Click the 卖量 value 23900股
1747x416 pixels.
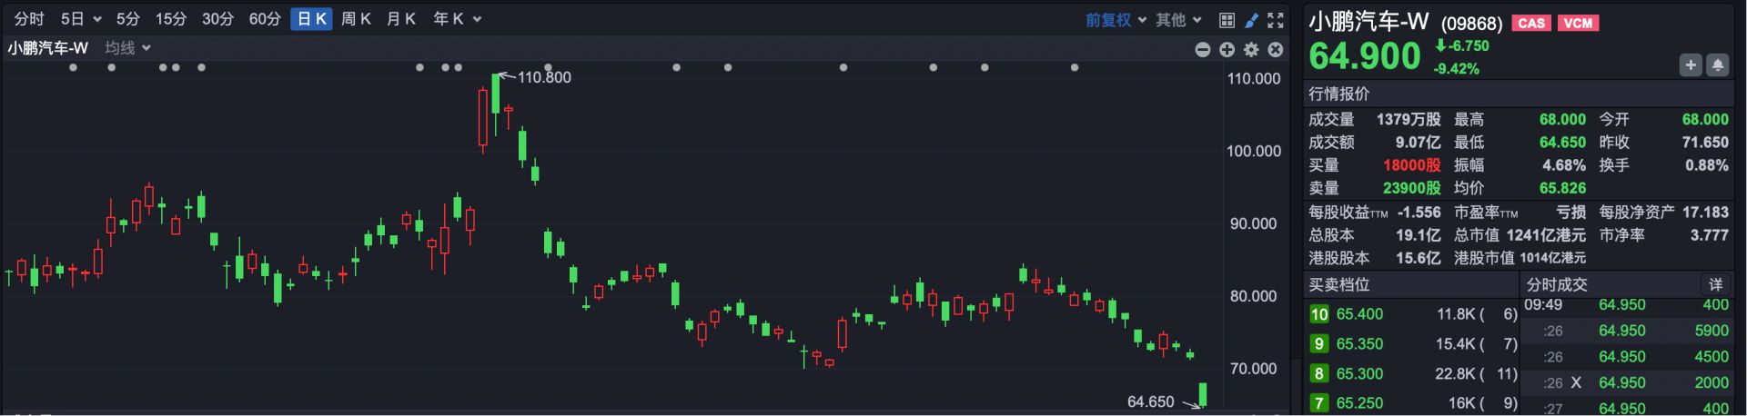pos(1412,188)
